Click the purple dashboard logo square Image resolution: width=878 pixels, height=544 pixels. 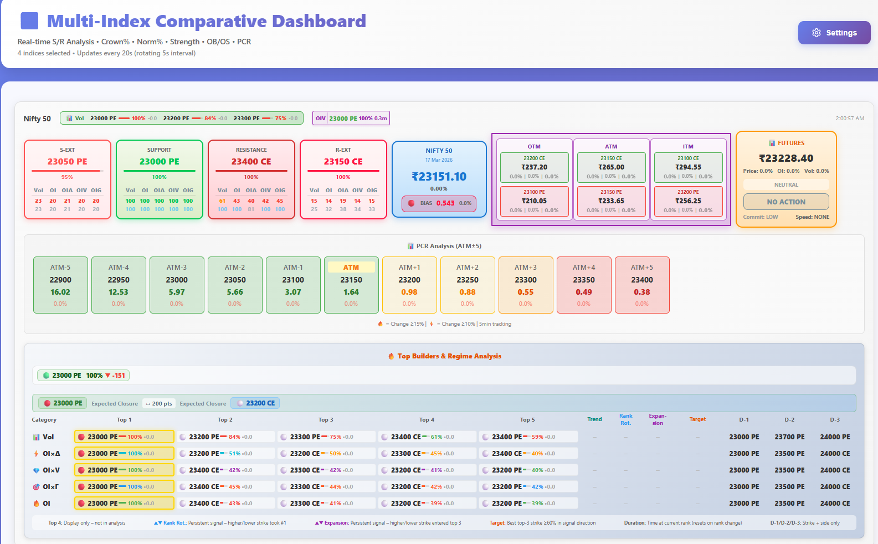(x=29, y=21)
